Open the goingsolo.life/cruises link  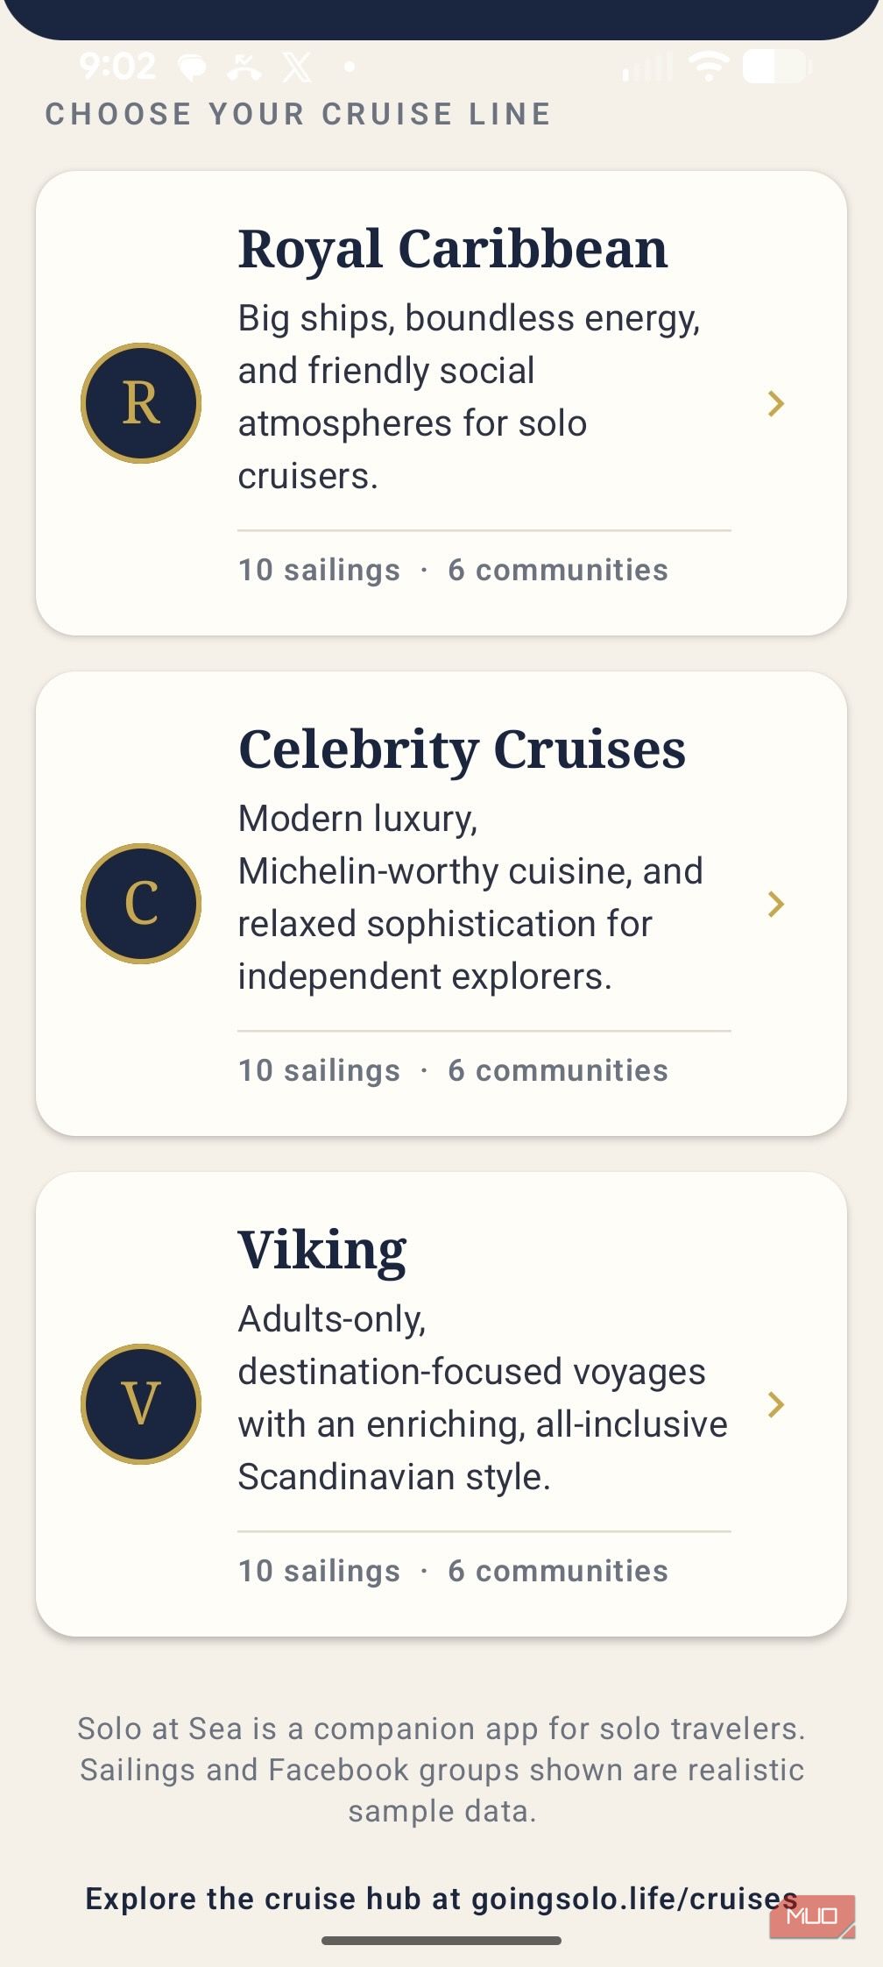[634, 1899]
